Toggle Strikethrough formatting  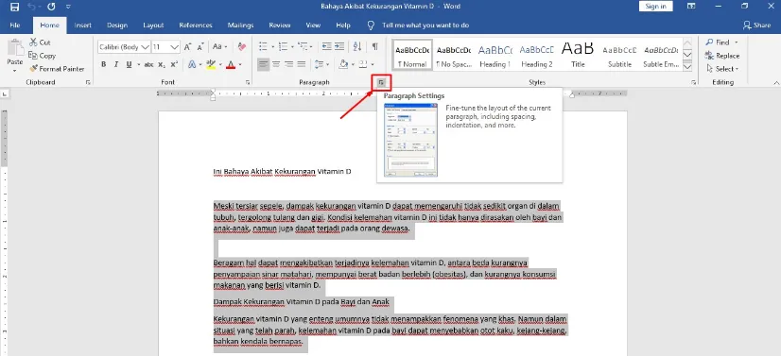(x=148, y=64)
